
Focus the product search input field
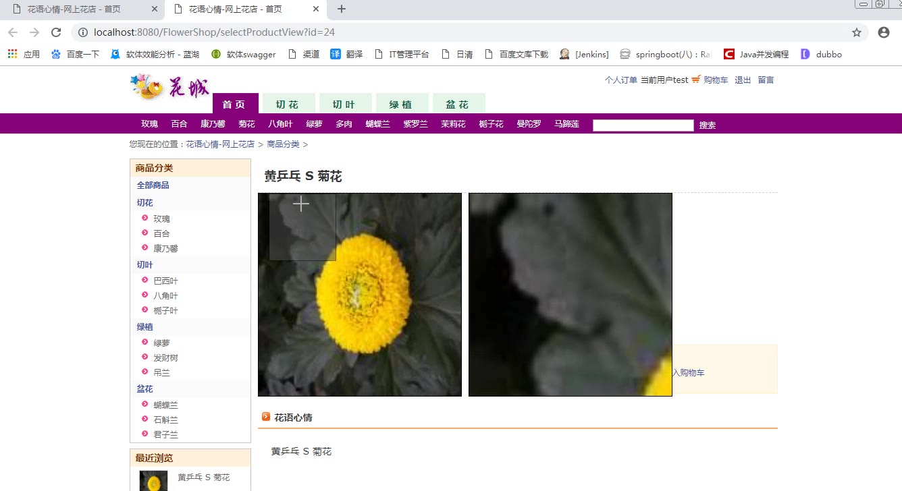tap(643, 125)
